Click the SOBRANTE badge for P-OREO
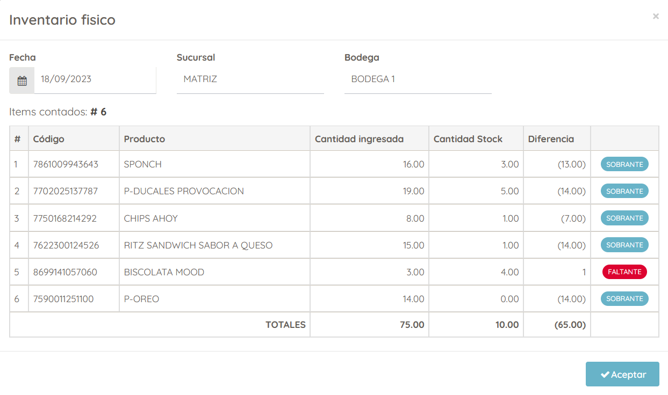This screenshot has width=668, height=395. coord(624,298)
